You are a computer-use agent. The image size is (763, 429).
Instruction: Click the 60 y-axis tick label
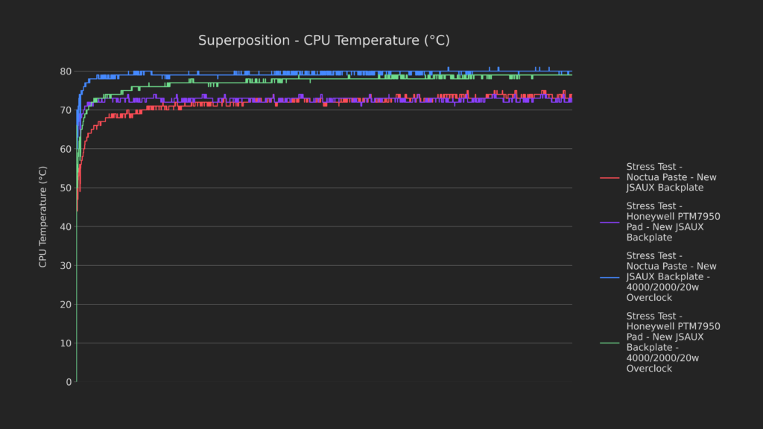point(66,149)
